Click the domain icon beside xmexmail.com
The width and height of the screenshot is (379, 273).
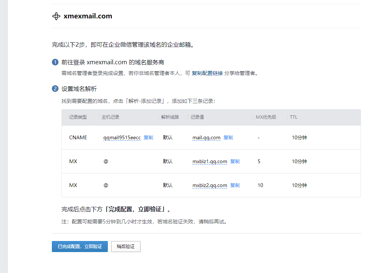click(56, 16)
